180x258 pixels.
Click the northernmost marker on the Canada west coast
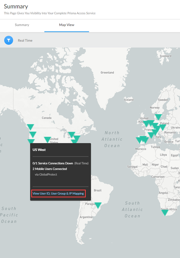(x=30, y=127)
